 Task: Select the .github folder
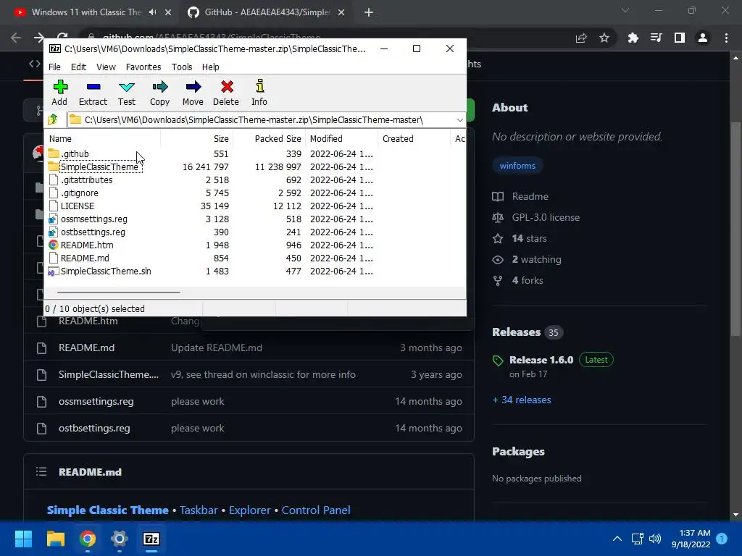[75, 153]
